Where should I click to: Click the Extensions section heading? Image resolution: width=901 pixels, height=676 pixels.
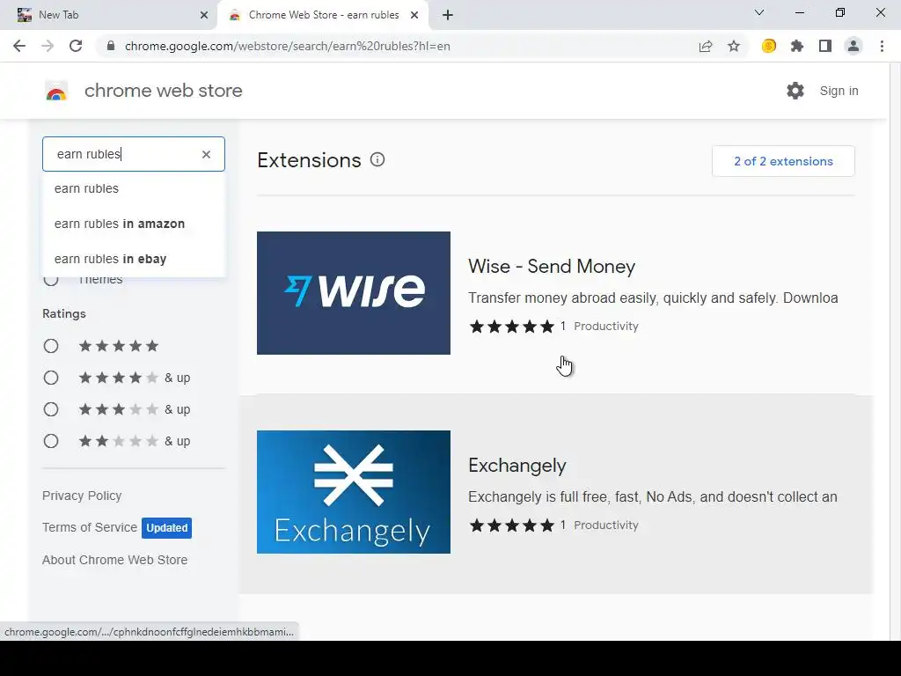309,160
